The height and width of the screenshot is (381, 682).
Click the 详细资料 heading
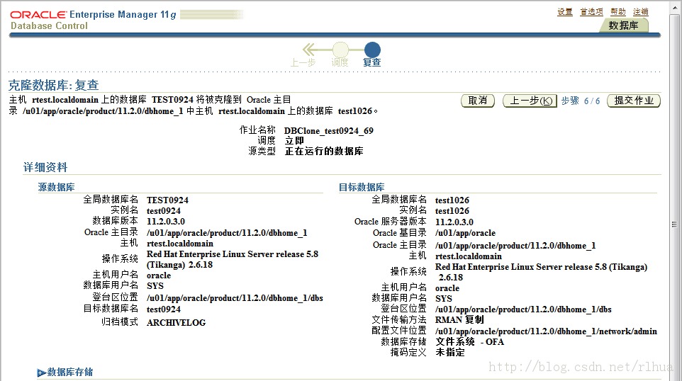(45, 167)
